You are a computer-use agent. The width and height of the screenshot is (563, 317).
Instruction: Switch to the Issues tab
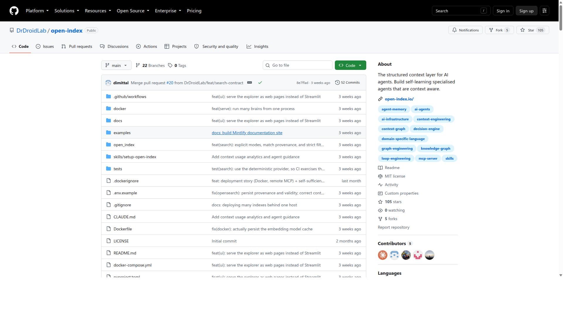click(x=45, y=47)
